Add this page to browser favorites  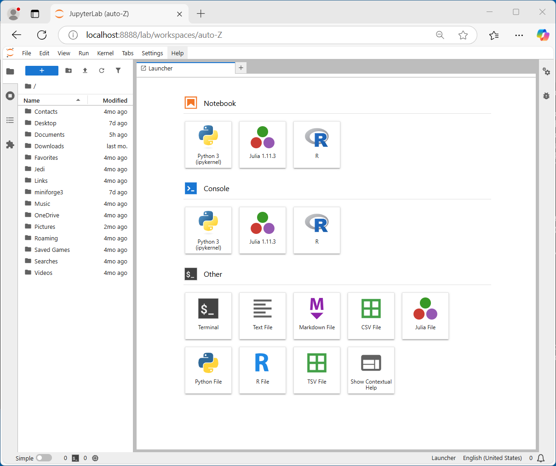(x=463, y=35)
